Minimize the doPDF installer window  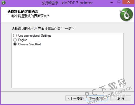tap(112, 2)
